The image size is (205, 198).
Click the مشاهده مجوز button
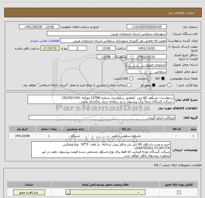tap(29, 192)
